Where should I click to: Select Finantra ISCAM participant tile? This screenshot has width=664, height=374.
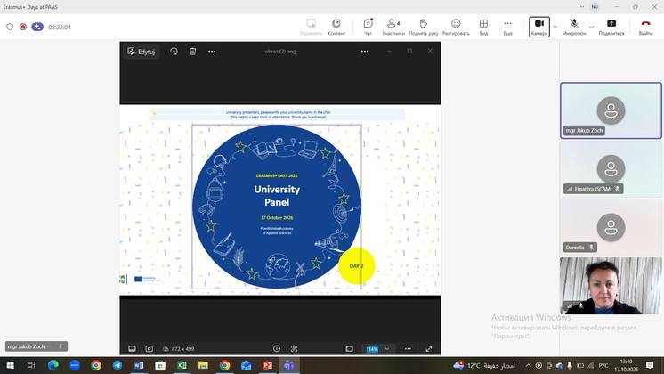(x=611, y=169)
